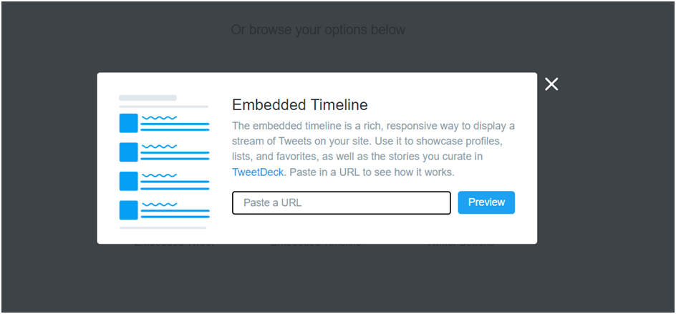Close the Embedded Timeline dialog with the X
This screenshot has width=676, height=314.
[551, 84]
